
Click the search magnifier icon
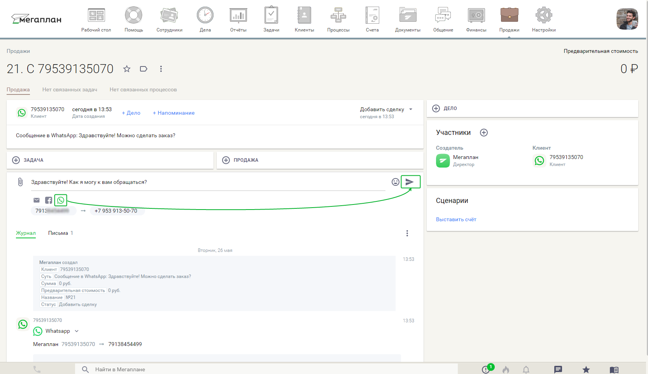click(86, 369)
